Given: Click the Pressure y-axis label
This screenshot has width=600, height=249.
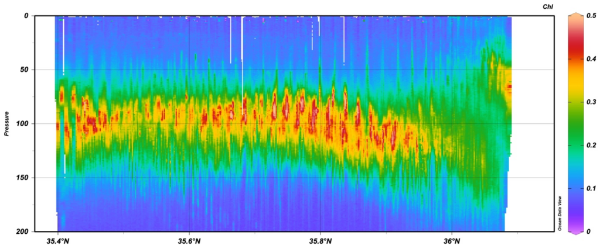Looking at the screenshot, I should (6, 123).
